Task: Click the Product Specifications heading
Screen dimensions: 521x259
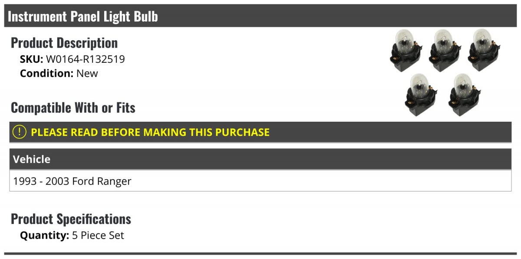Action: [x=71, y=219]
